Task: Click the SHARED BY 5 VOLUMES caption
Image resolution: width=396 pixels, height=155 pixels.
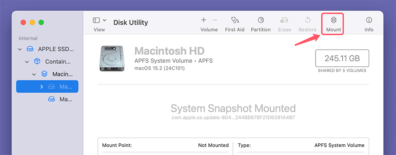Action: pyautogui.click(x=342, y=71)
